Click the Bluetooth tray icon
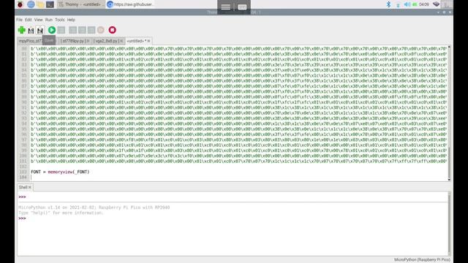This screenshot has width=468, height=263. pyautogui.click(x=388, y=4)
